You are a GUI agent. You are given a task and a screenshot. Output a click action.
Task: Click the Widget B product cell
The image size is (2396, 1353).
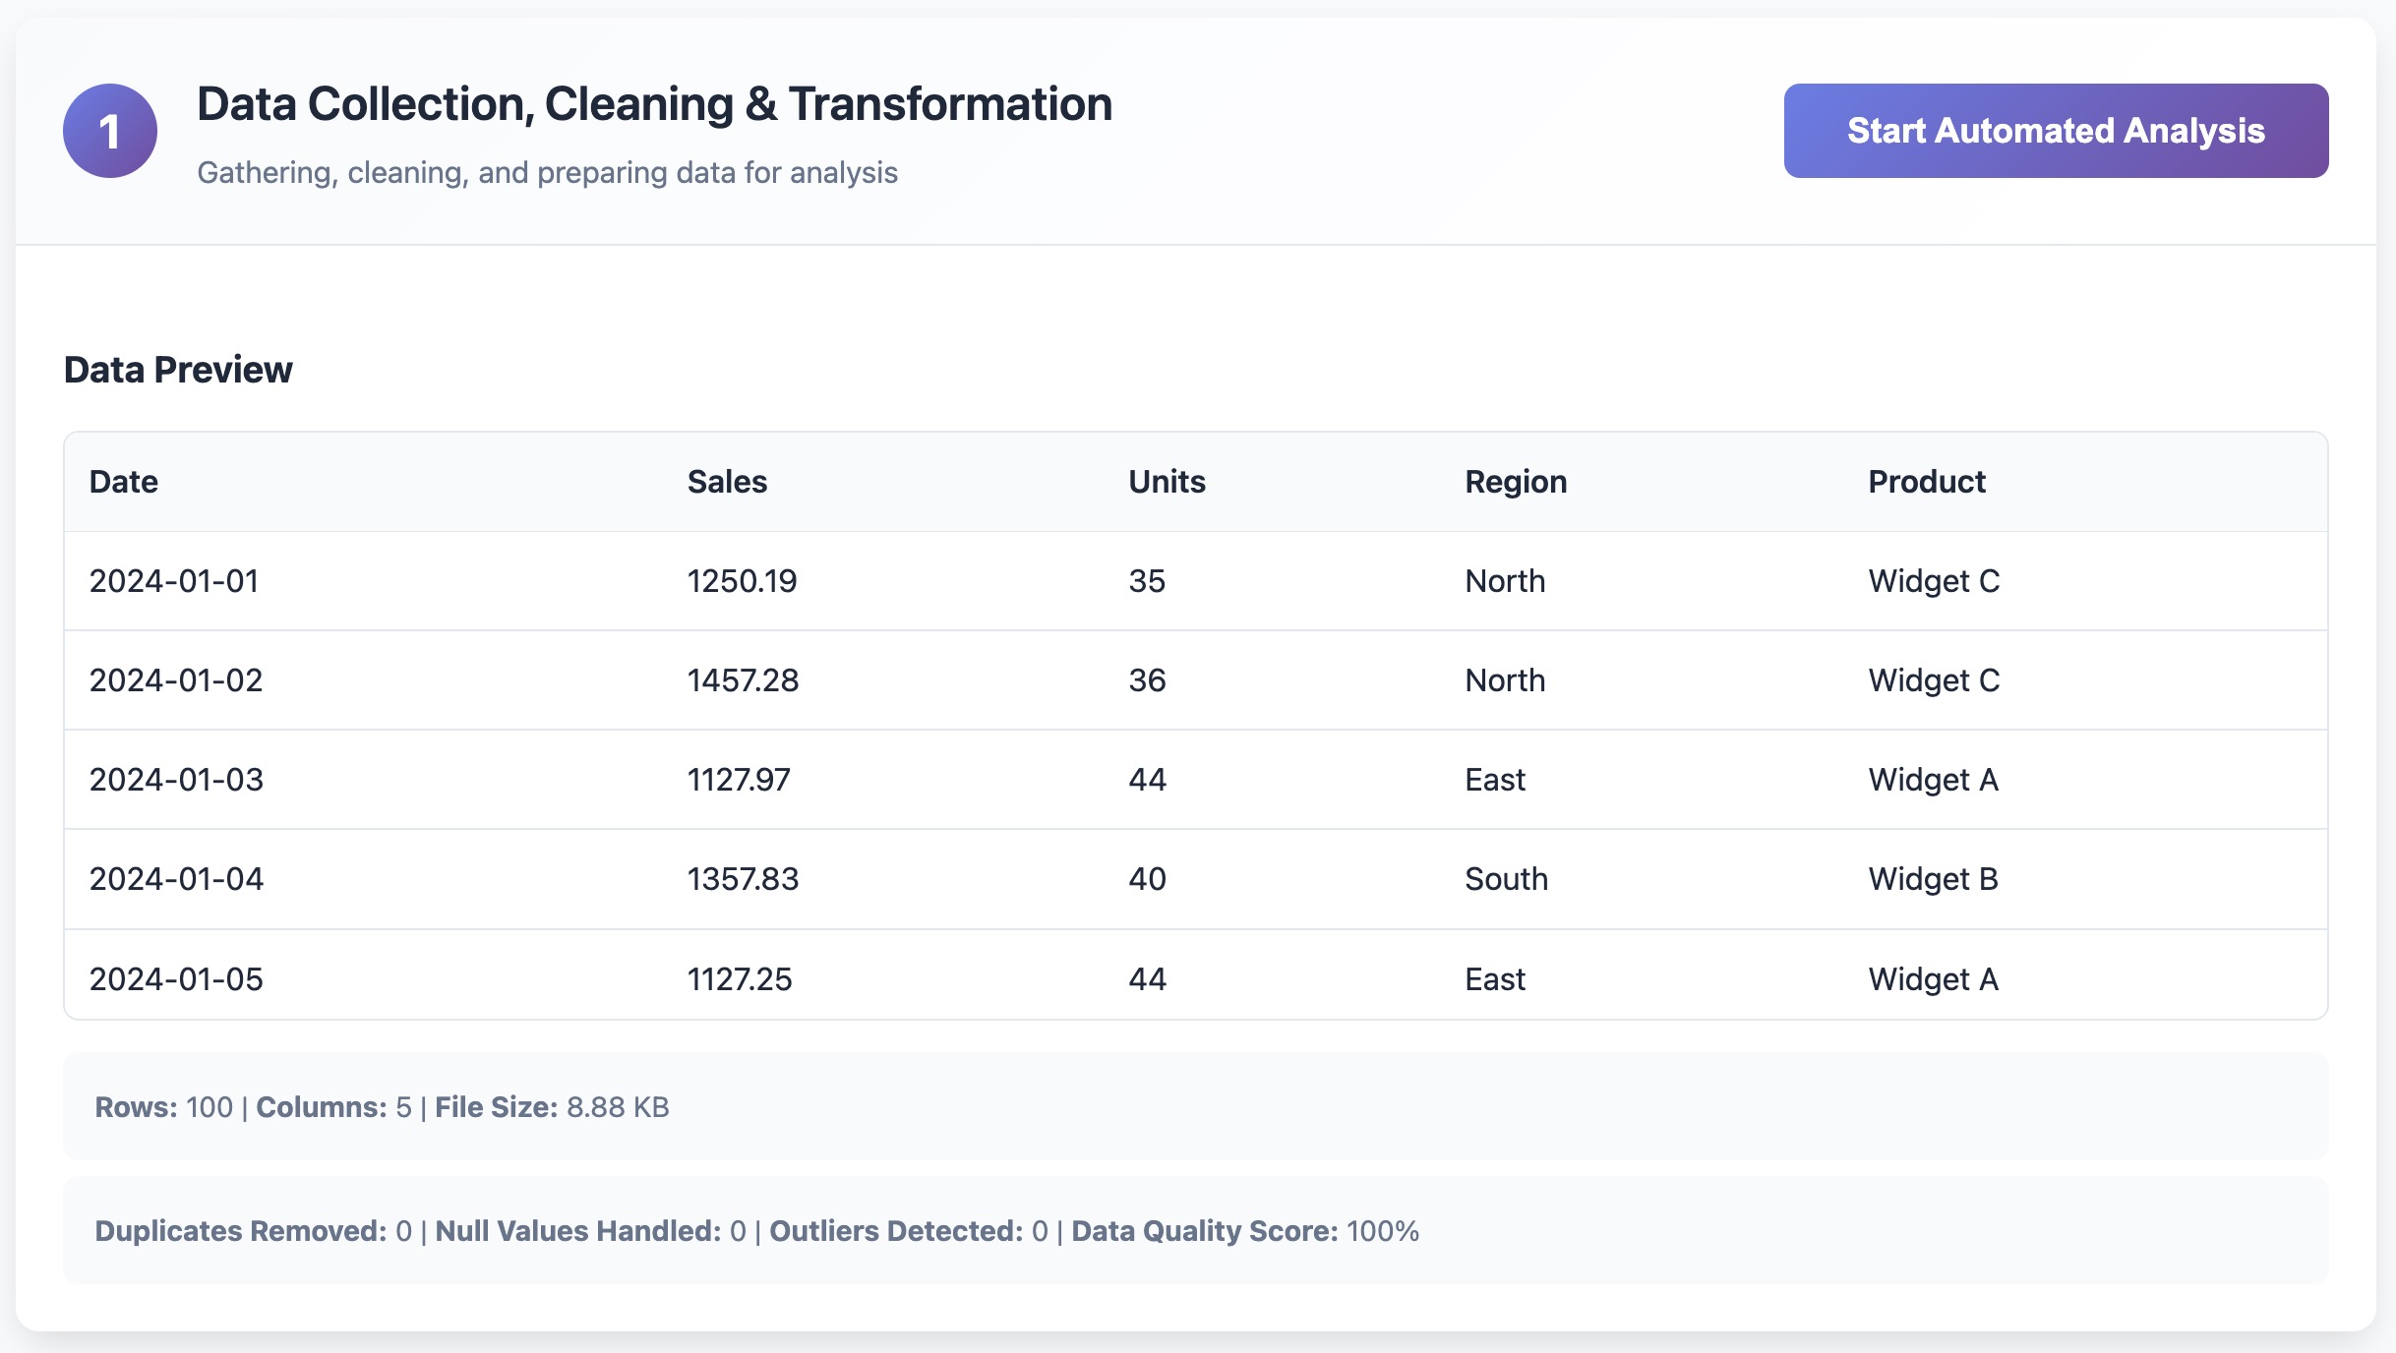click(x=1934, y=879)
